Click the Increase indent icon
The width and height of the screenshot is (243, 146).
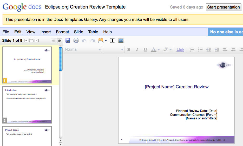(x=217, y=49)
